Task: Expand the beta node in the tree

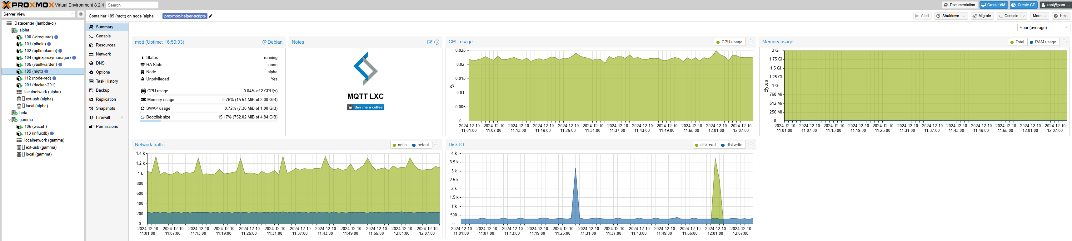Action: (x=10, y=113)
